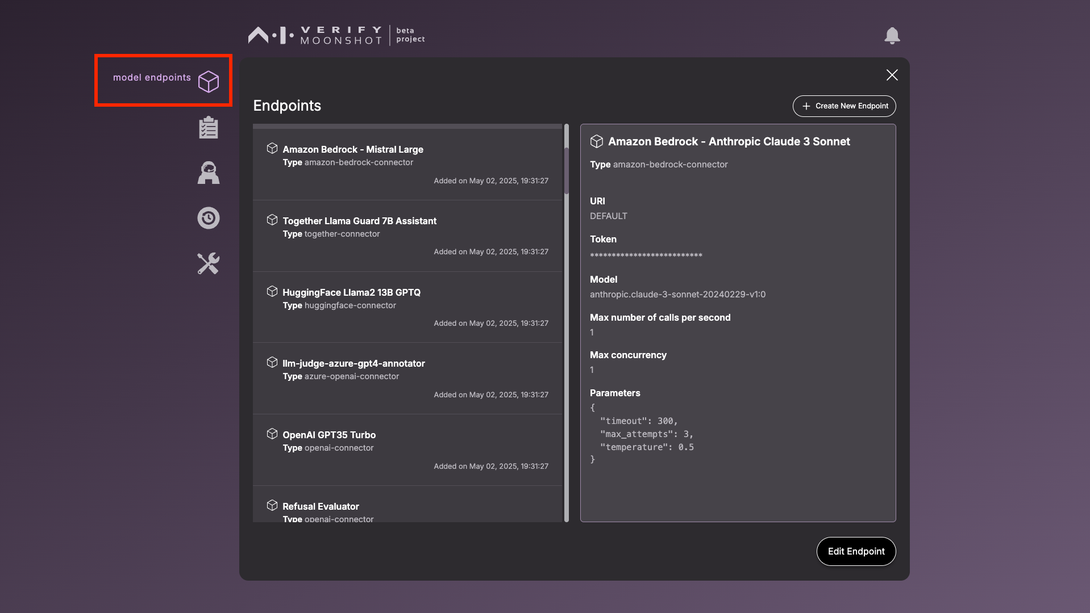Click the cube icon beside llm-judge-azure-gpt4-annotator
The image size is (1090, 613).
click(272, 363)
